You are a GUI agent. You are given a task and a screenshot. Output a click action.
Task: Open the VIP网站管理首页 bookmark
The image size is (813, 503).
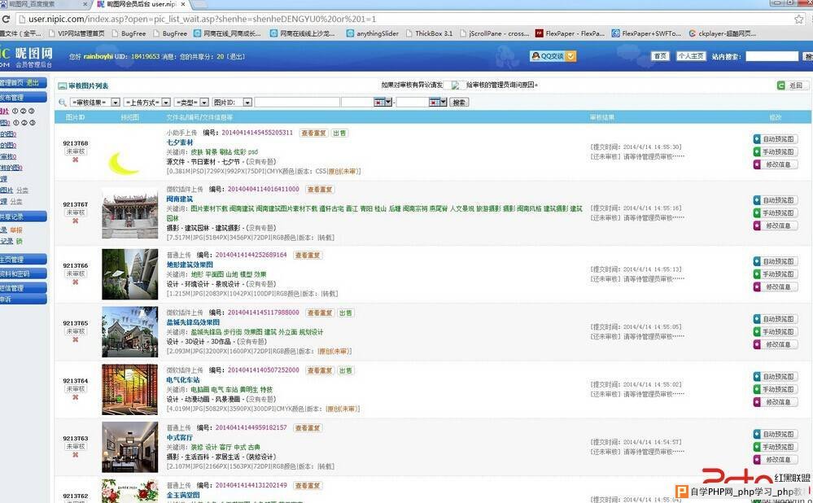pyautogui.click(x=76, y=33)
